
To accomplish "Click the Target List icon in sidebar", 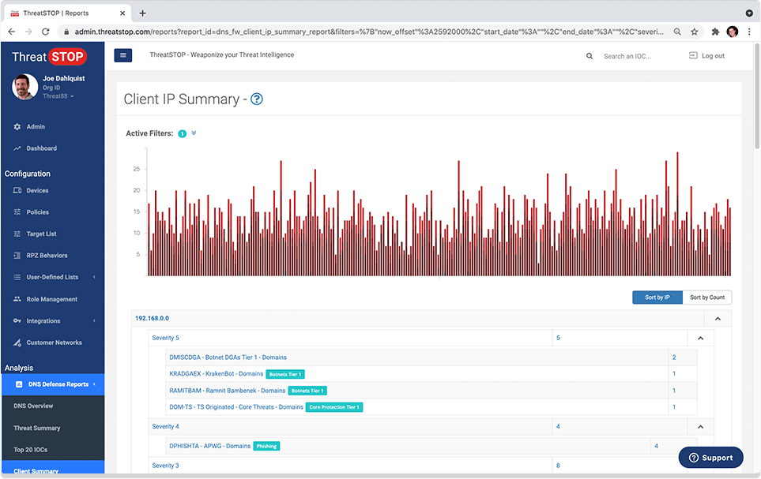I will point(17,234).
